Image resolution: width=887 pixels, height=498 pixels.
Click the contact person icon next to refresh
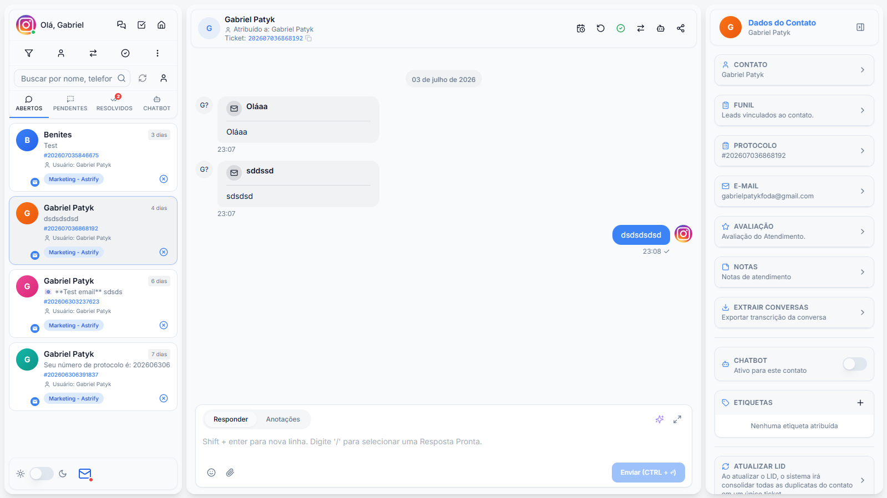coord(164,78)
